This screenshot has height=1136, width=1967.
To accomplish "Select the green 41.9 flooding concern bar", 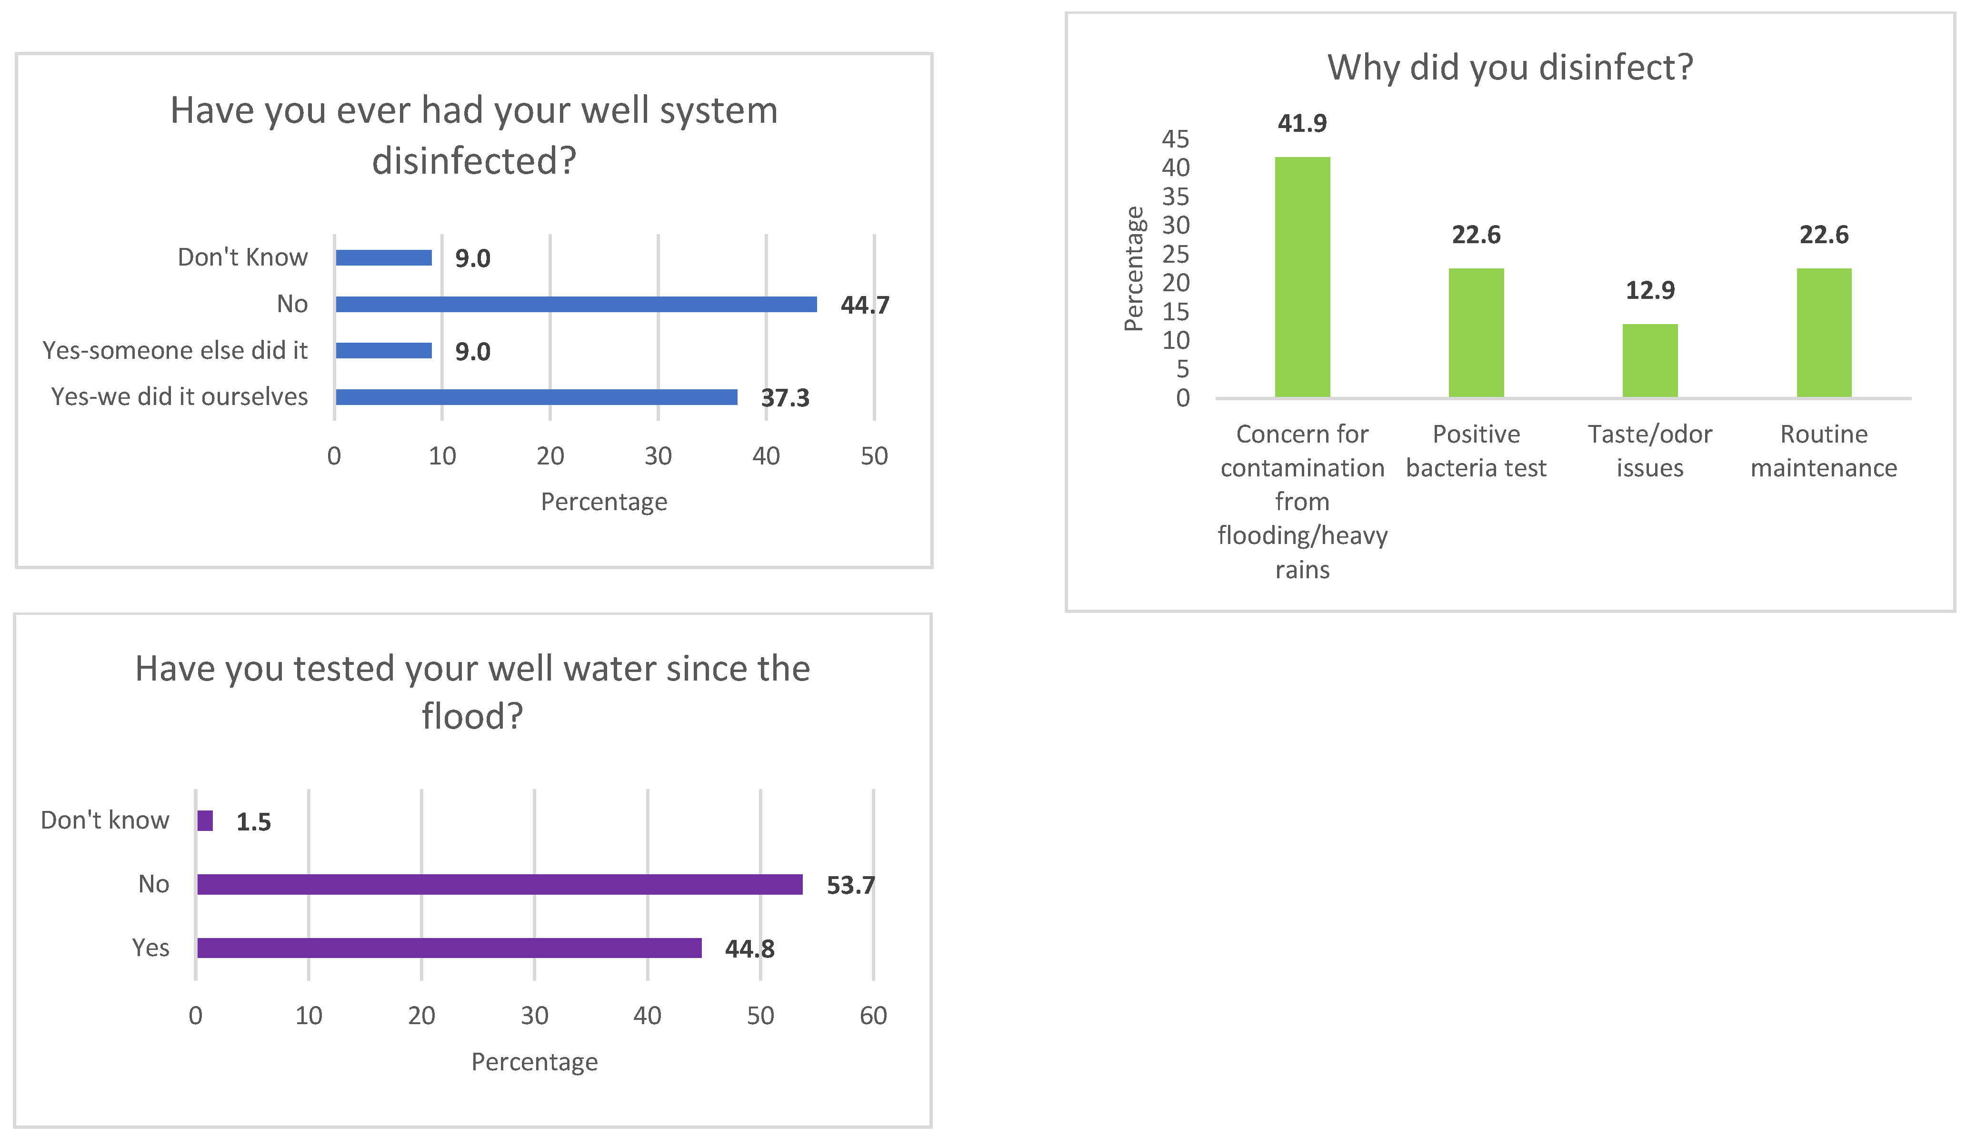I will [1302, 277].
